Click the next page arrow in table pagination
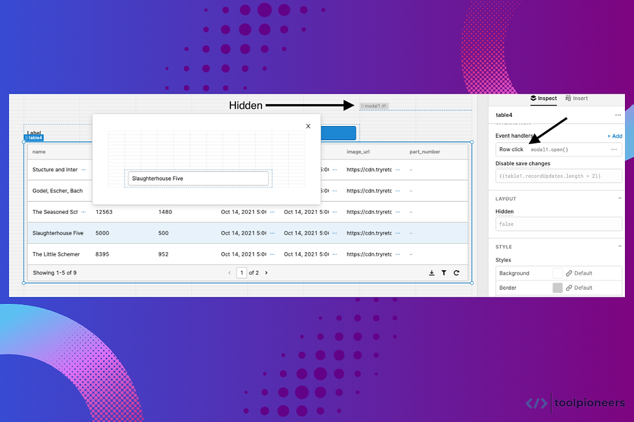The image size is (634, 422). pyautogui.click(x=266, y=272)
